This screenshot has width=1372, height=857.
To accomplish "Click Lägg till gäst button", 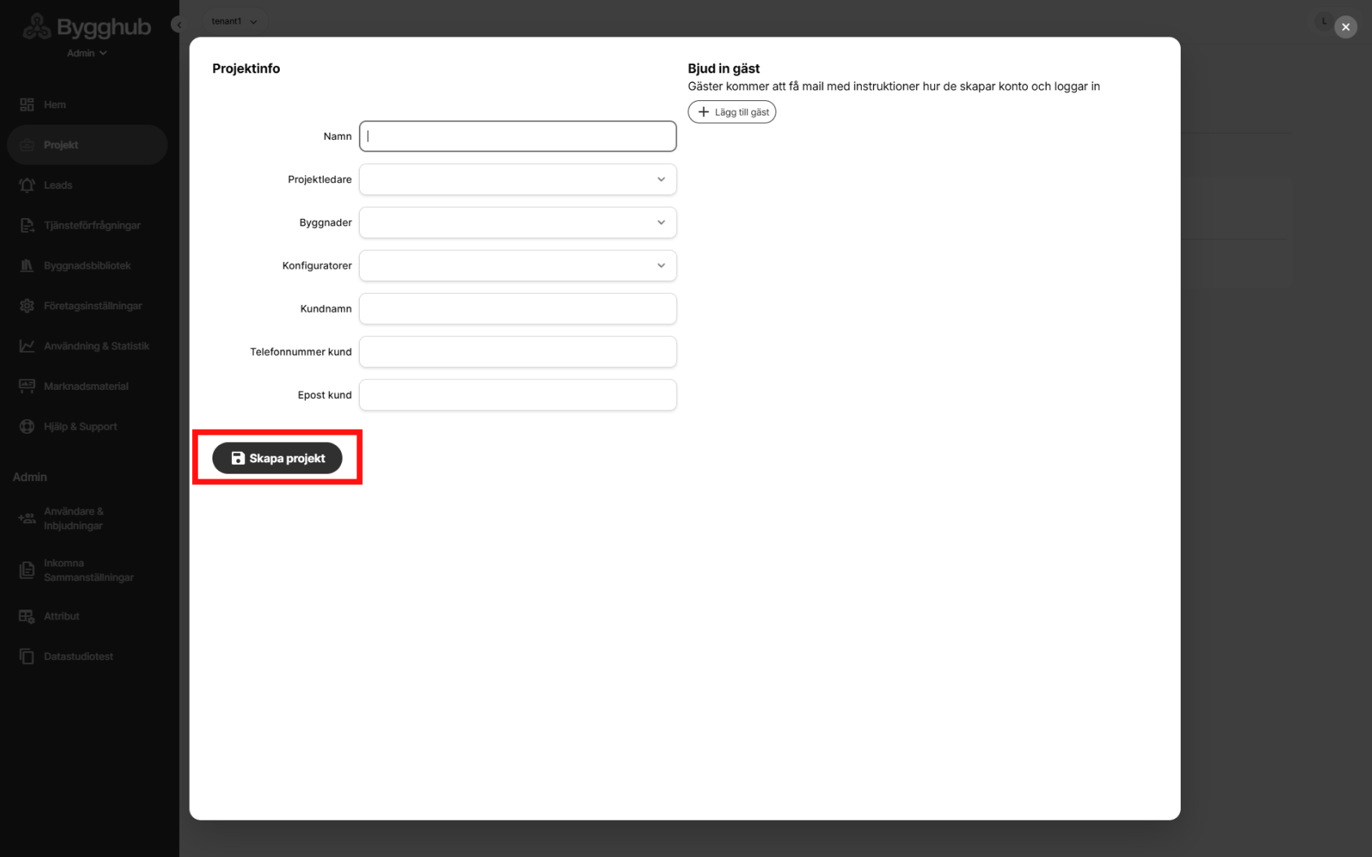I will click(732, 112).
